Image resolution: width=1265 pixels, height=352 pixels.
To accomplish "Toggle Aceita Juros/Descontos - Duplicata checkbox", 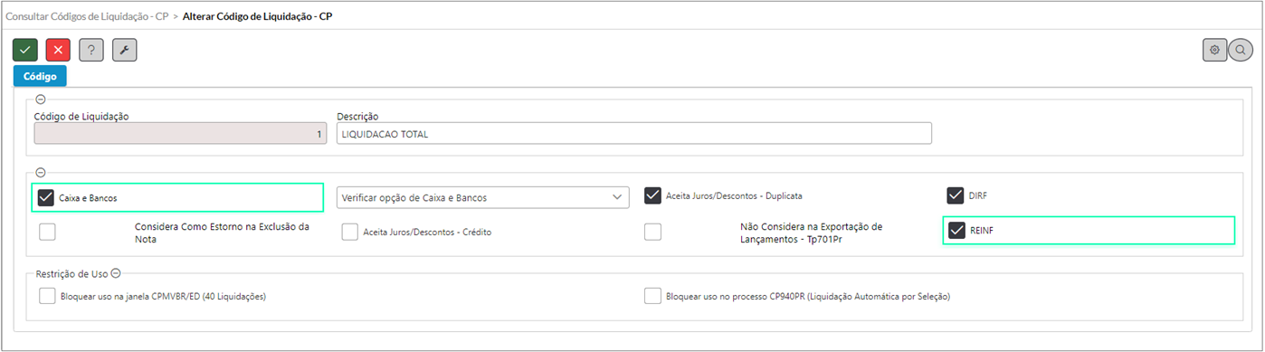I will pyautogui.click(x=652, y=195).
